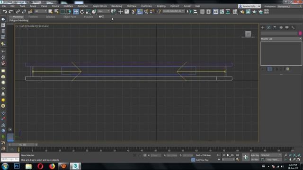The image size is (303, 170).
Task: Click the Bind to Space Warp icon
Action: [x=30, y=11]
